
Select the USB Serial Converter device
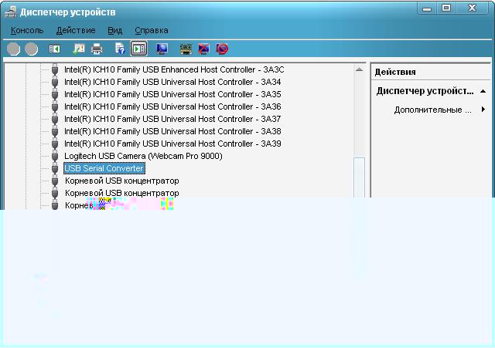click(104, 168)
